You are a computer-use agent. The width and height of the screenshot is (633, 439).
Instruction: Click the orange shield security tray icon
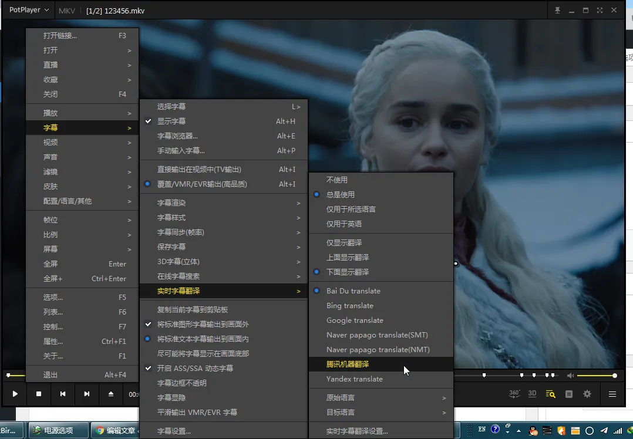[561, 431]
